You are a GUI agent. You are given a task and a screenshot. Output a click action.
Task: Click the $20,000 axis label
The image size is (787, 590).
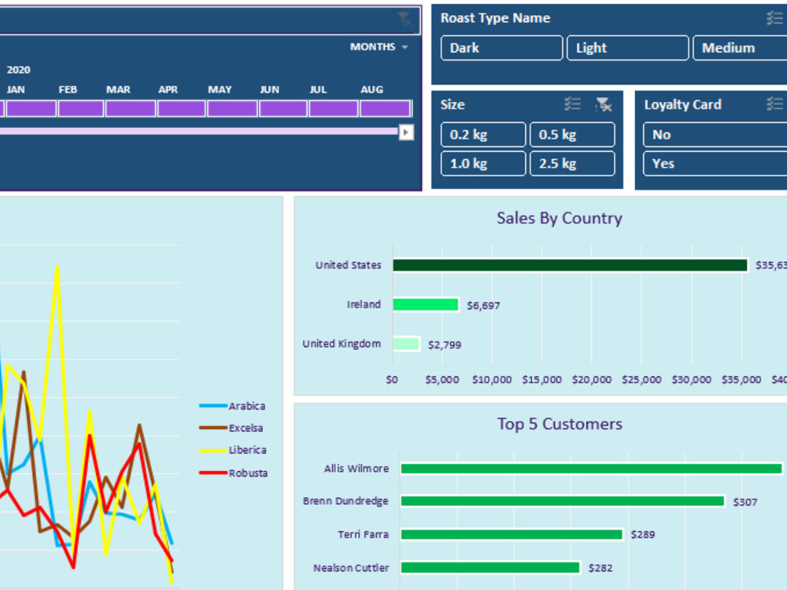[592, 380]
